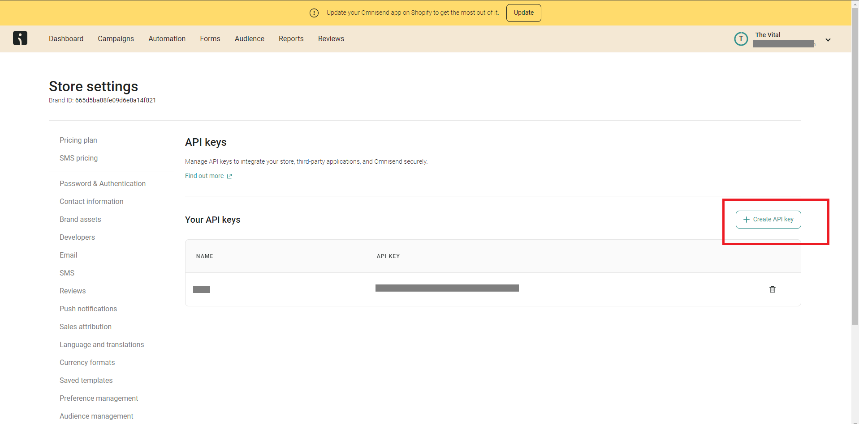Open Developers settings page
This screenshot has width=859, height=424.
coord(77,237)
